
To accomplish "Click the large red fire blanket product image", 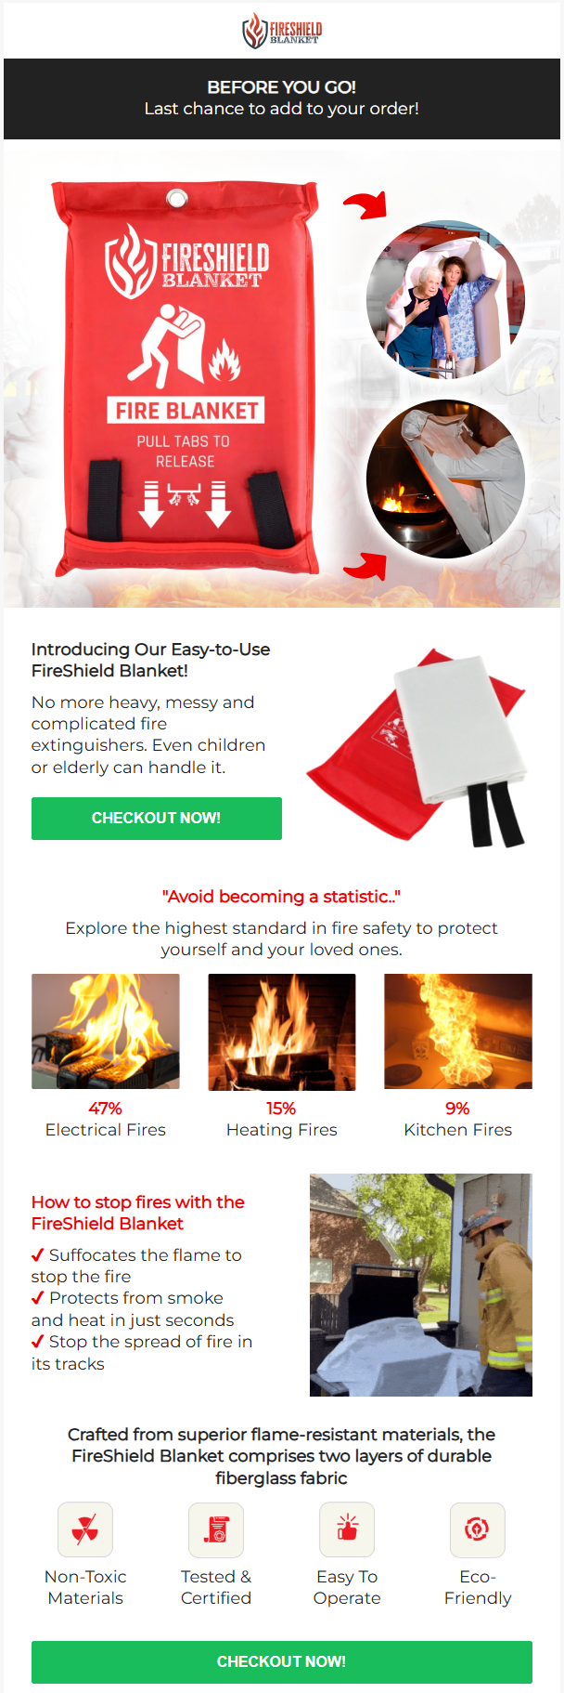I will tap(186, 378).
